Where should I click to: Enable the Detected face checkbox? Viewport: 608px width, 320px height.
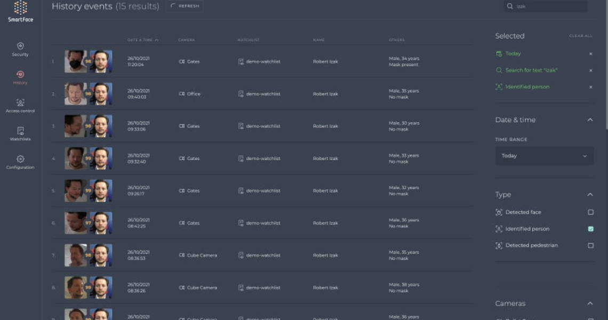click(x=590, y=212)
